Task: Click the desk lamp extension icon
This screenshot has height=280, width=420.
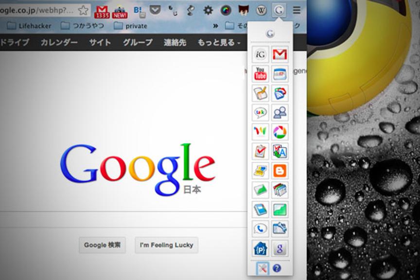Action: [x=190, y=10]
